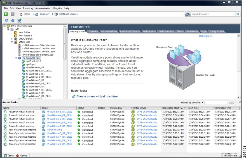Image resolution: width=246 pixels, height=158 pixels.
Task: Close the Recent Tasks panel with the X
Action: [x=240, y=102]
